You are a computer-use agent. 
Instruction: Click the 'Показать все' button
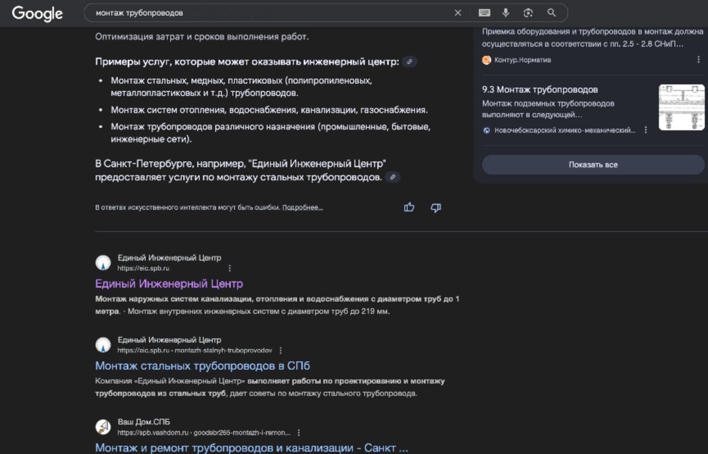(594, 165)
